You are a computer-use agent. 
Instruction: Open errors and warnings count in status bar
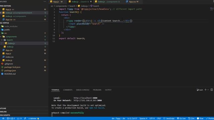(11, 118)
